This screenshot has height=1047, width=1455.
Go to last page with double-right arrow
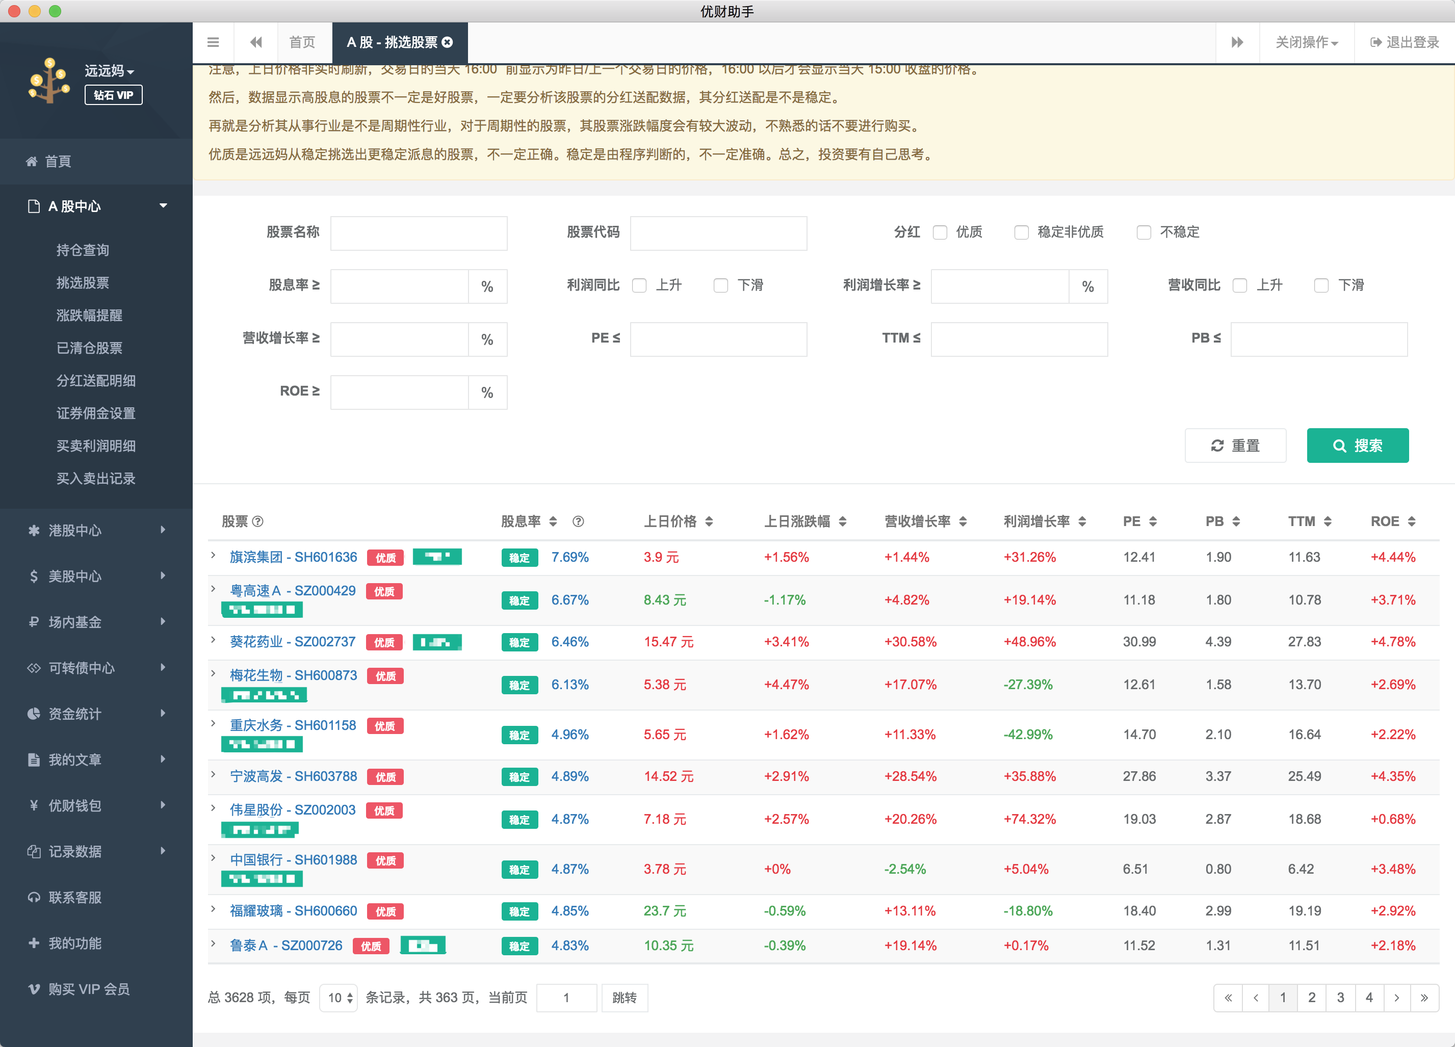pyautogui.click(x=1424, y=998)
